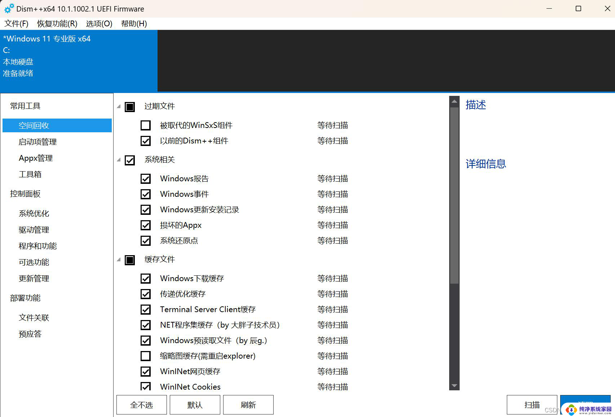Screen dimensions: 615x417
Task: Maximize the Dism++ window
Action: click(578, 9)
